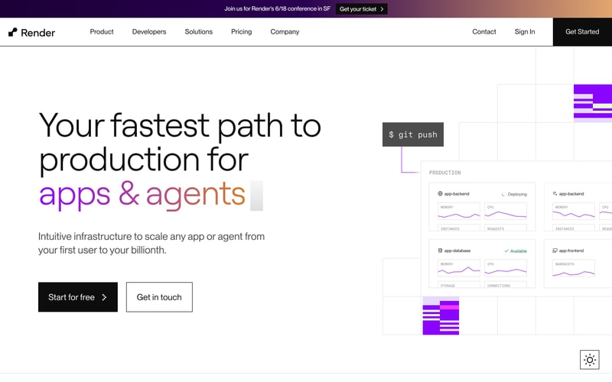Click the Get Started button
The image size is (612, 382).
click(582, 31)
